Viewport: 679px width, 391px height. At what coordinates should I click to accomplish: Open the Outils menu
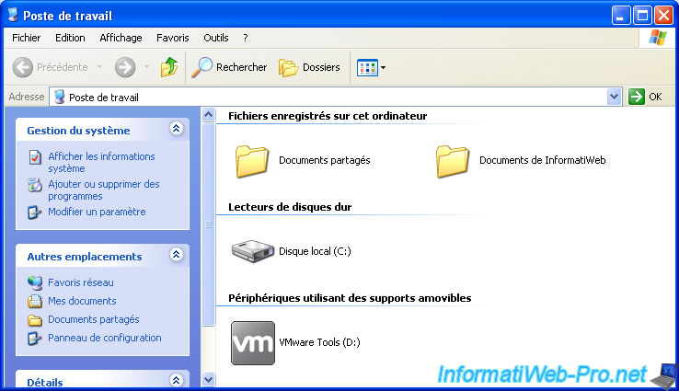[x=216, y=38]
